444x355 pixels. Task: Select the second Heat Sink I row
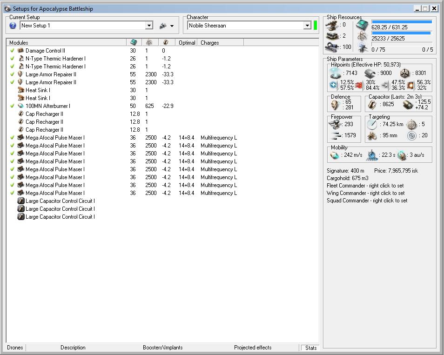coord(162,98)
